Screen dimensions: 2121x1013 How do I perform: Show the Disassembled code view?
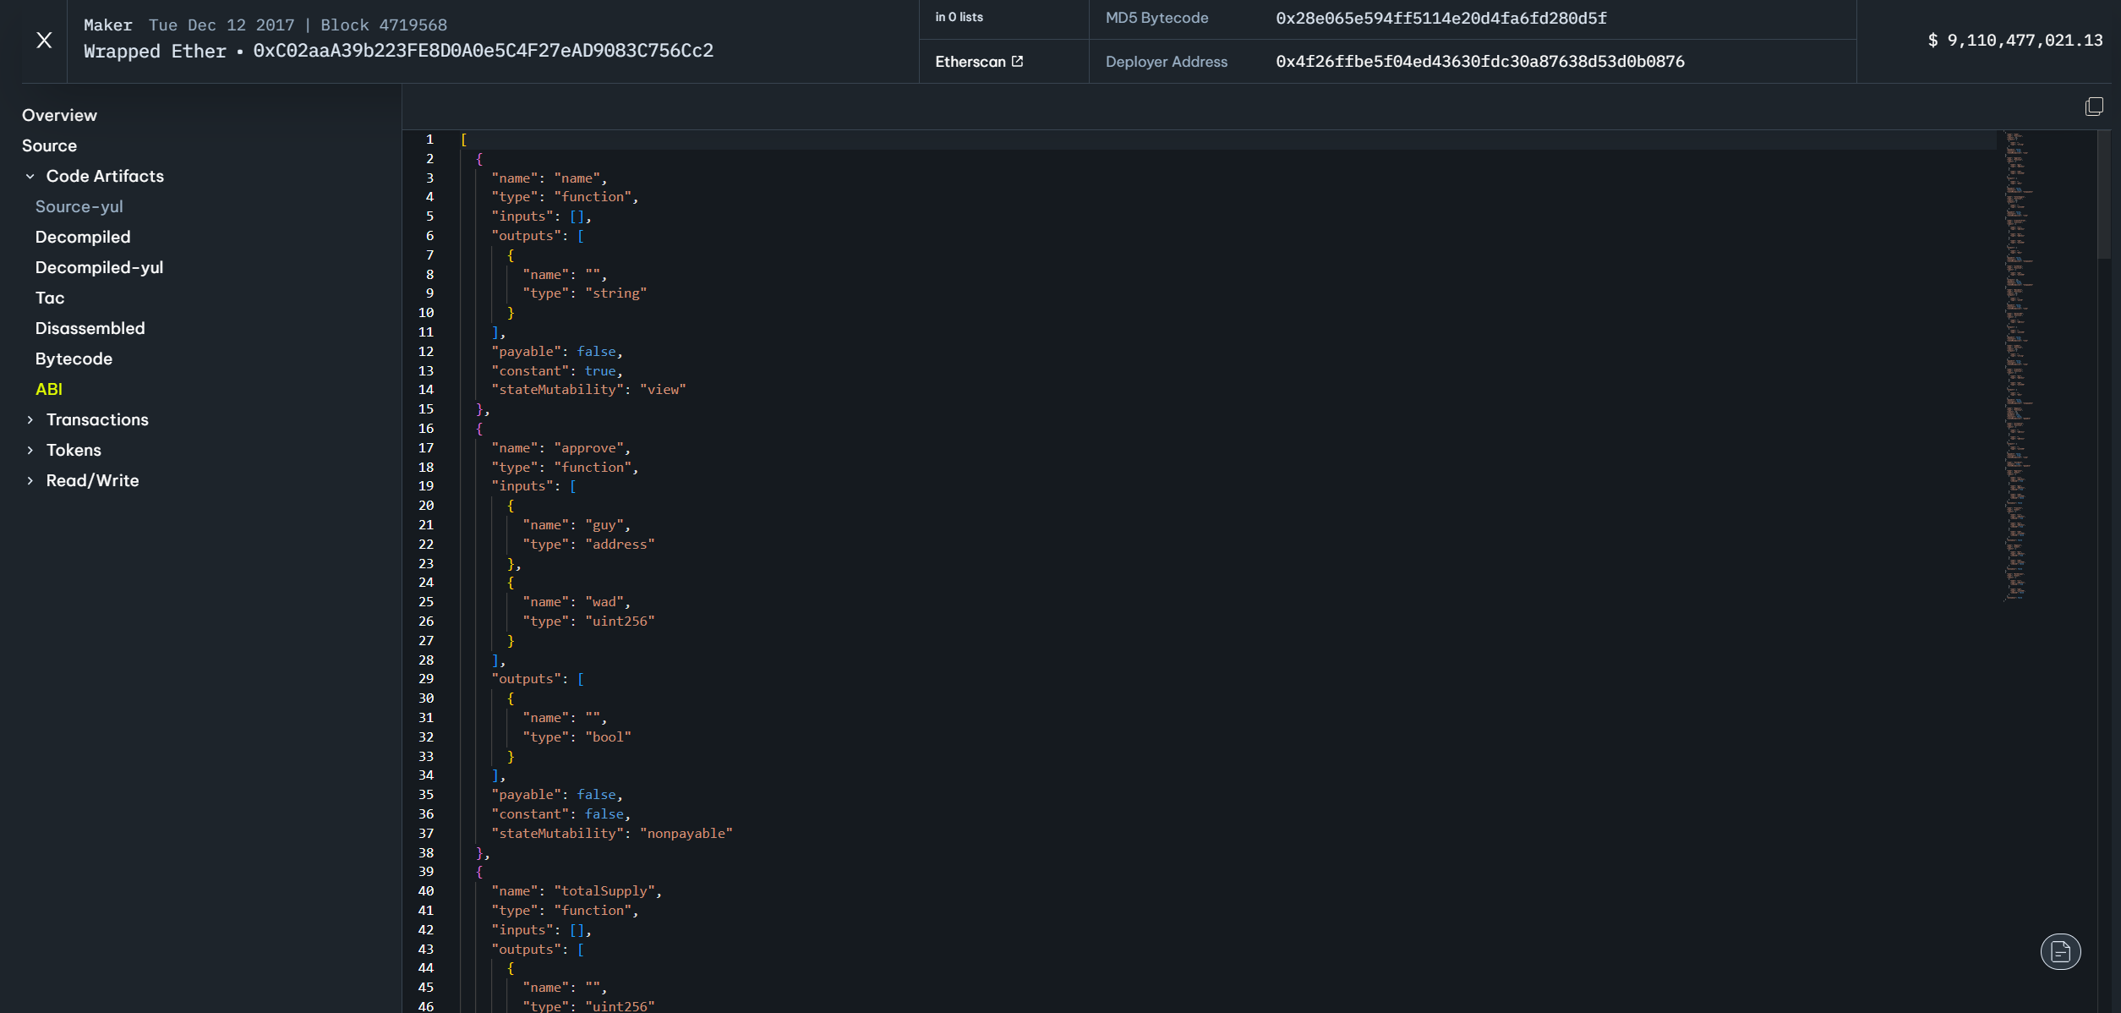90,328
